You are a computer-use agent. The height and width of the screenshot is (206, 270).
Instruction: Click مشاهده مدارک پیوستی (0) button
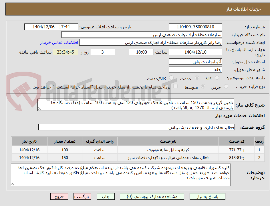(152, 197)
